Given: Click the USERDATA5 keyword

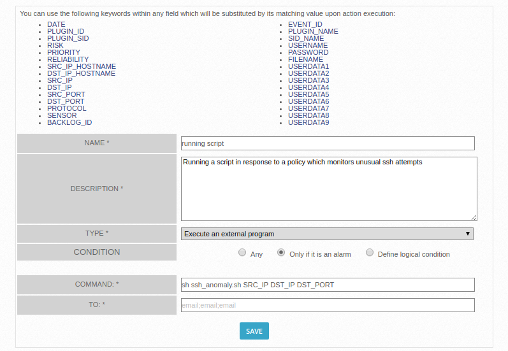Looking at the screenshot, I should point(308,94).
